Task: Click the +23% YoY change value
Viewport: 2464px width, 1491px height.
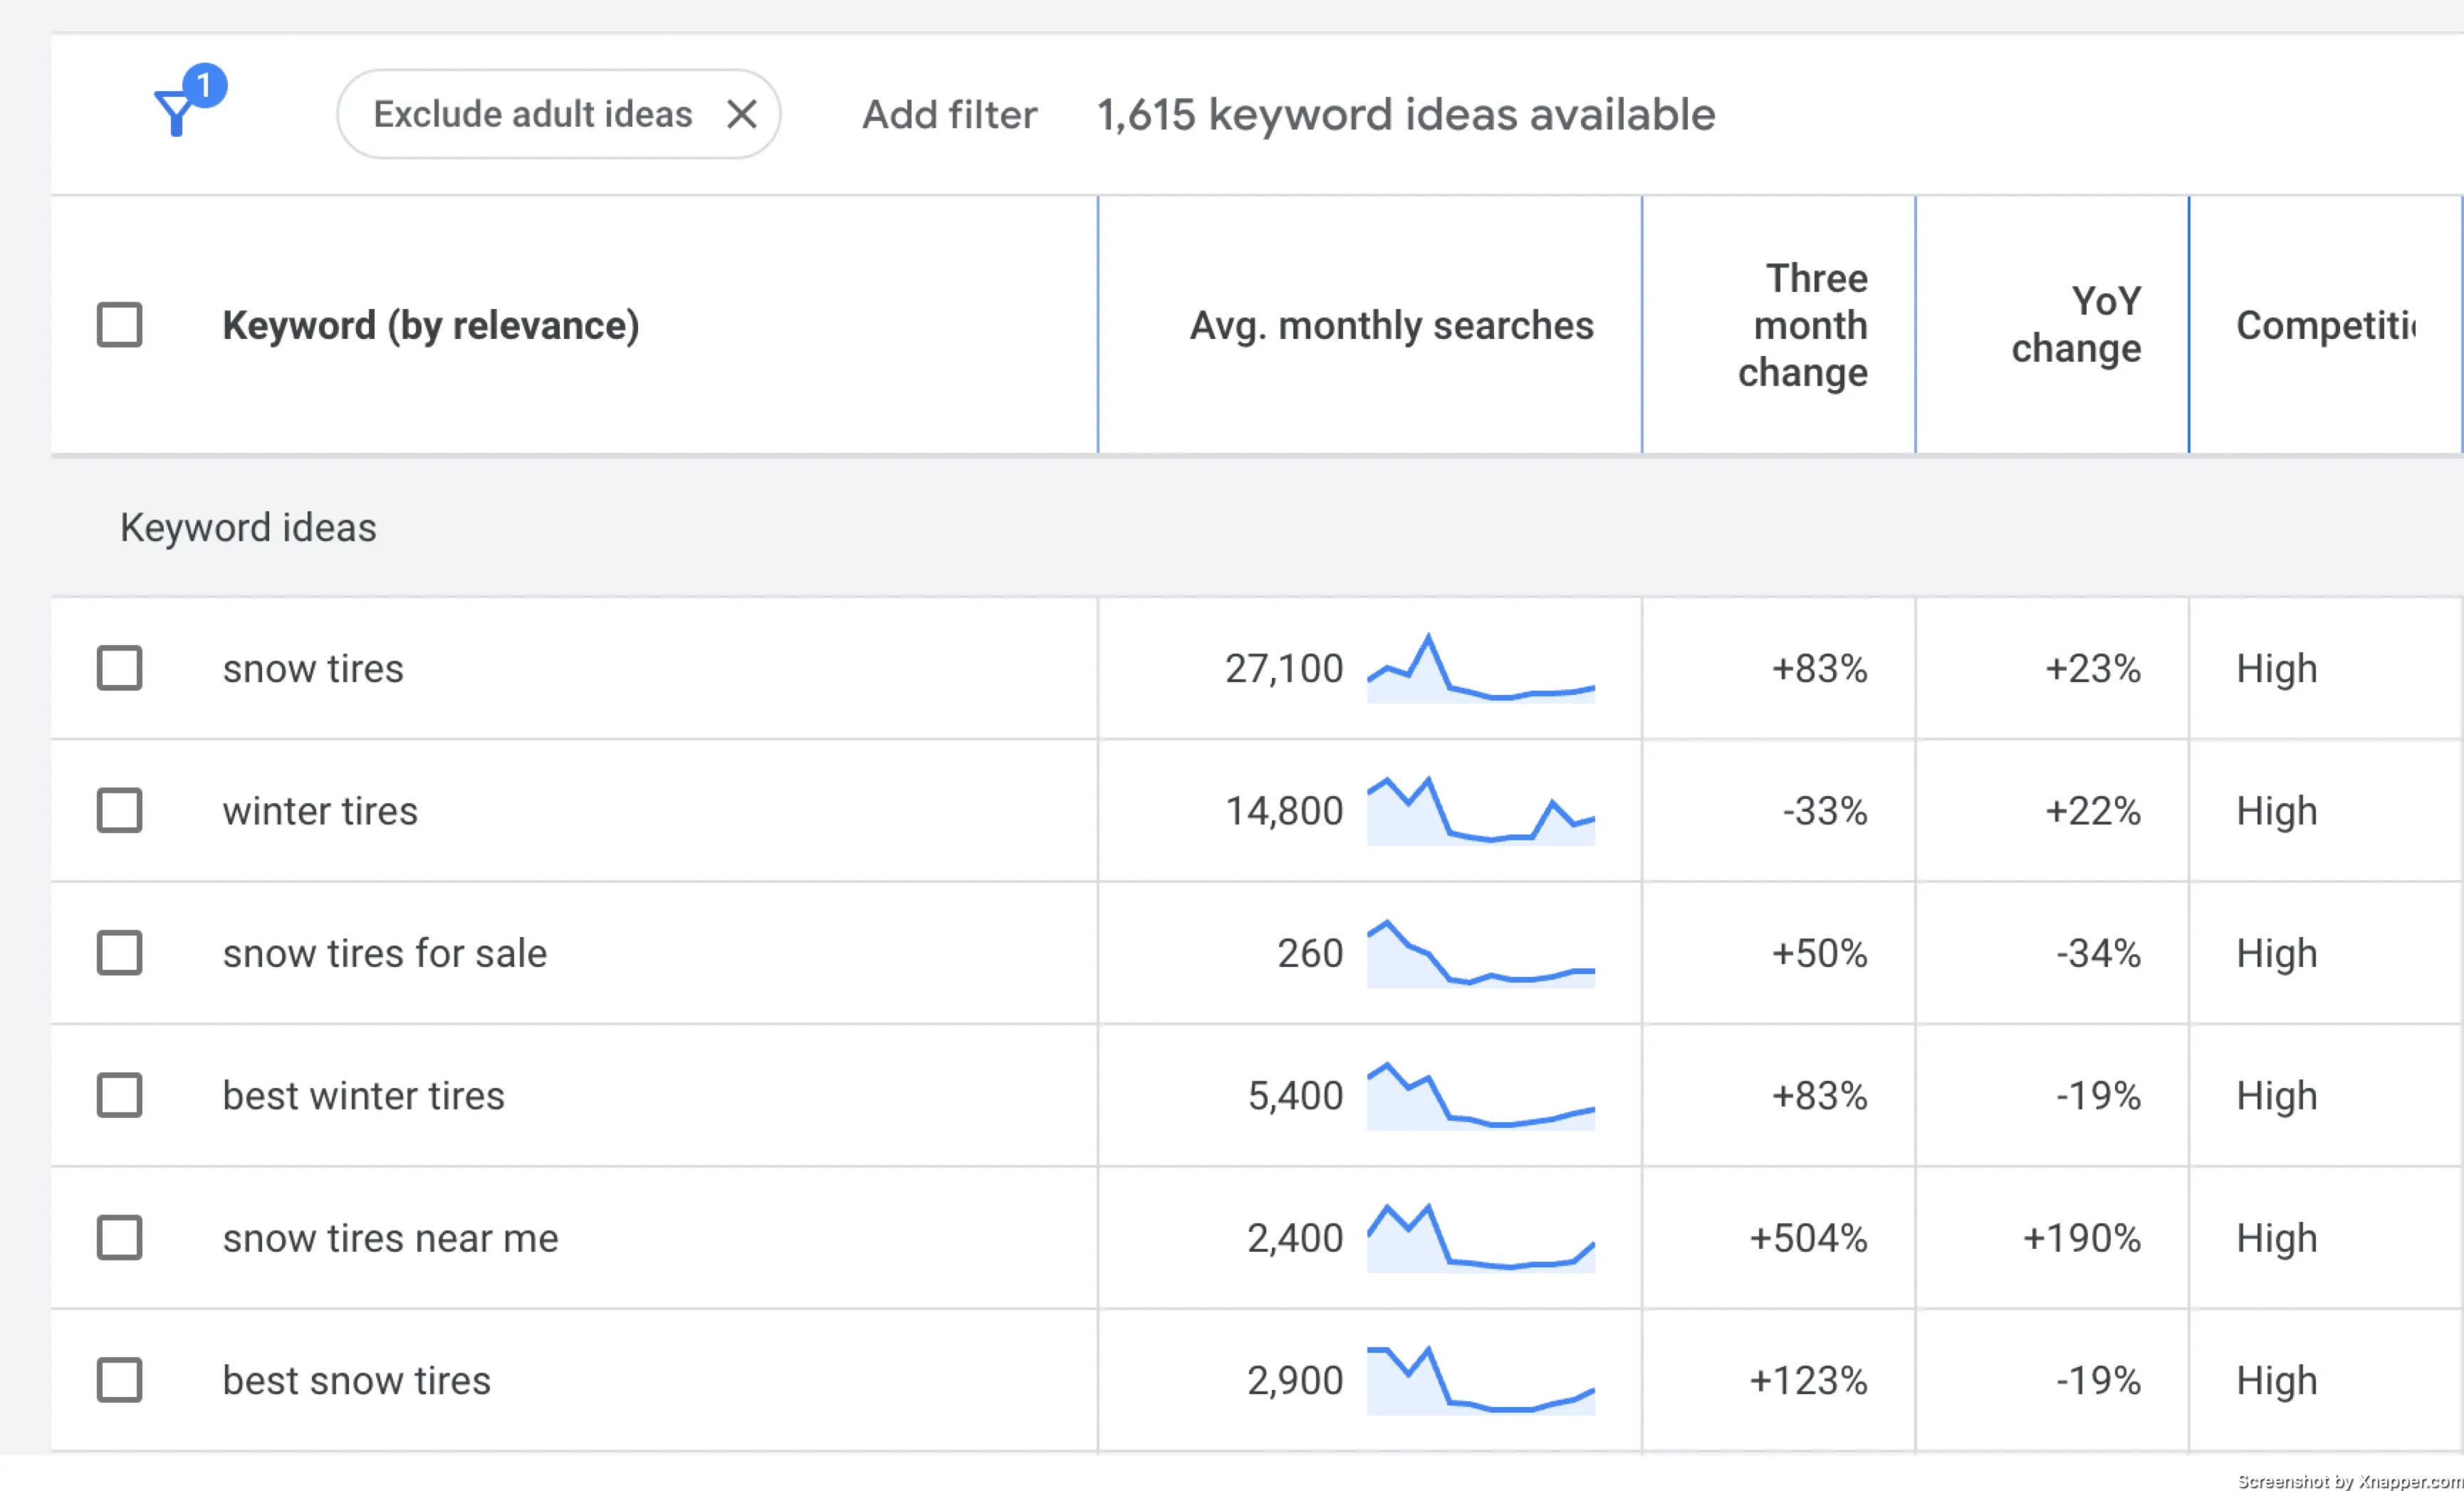Action: [2093, 668]
